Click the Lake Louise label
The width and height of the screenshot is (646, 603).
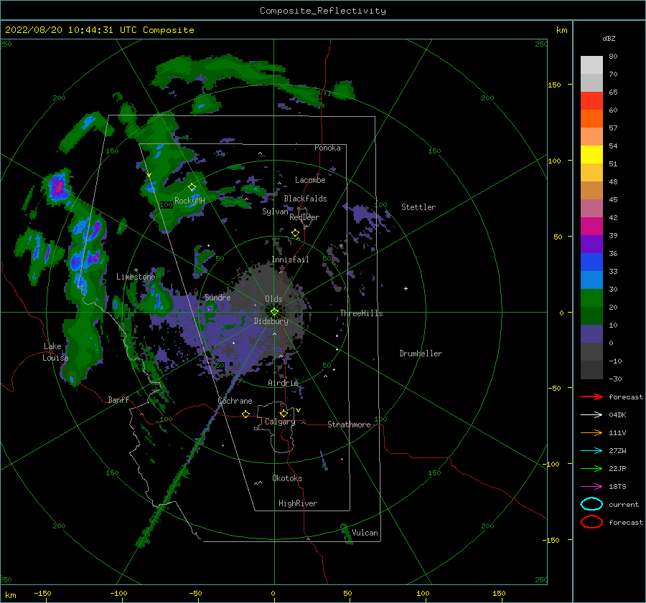55,352
